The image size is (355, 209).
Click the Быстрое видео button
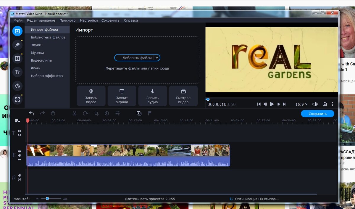pos(183,96)
